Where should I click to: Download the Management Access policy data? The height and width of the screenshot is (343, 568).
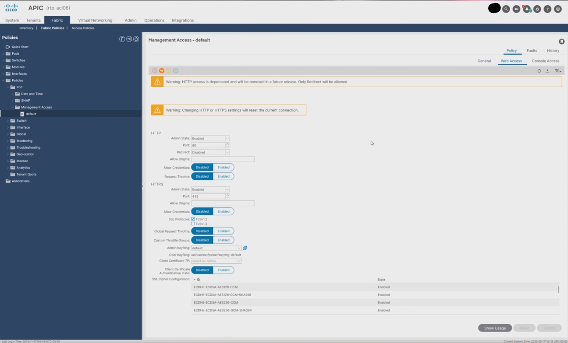548,70
